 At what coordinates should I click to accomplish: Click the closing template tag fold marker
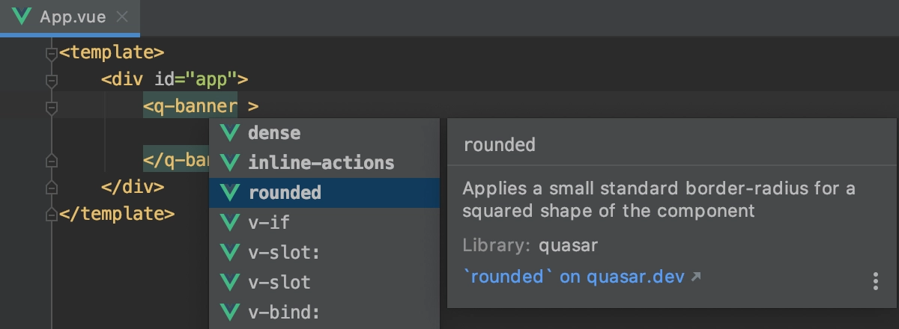click(51, 215)
